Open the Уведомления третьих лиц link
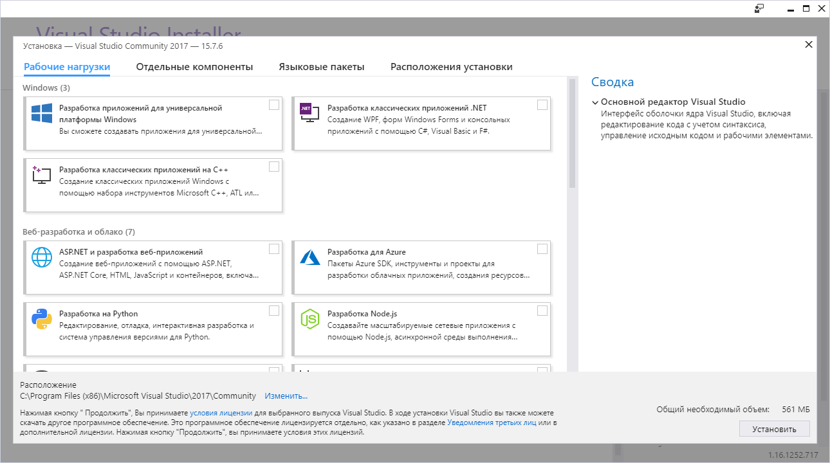Viewport: 830px width, 463px height. click(492, 422)
